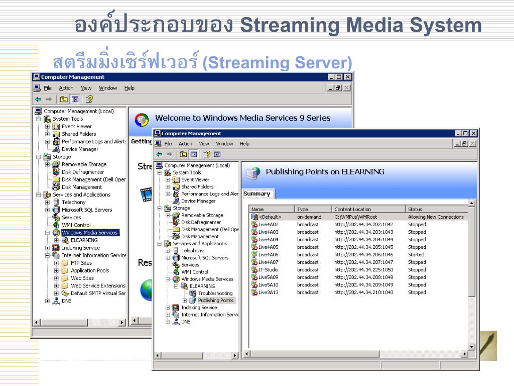This screenshot has height=386, width=514.
Task: Click Help icon in back window toolbar
Action: 89,99
